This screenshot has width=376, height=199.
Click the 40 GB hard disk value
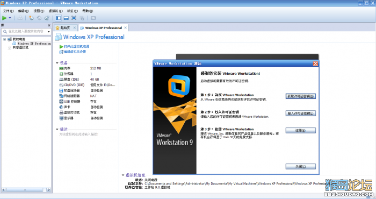click(x=95, y=80)
